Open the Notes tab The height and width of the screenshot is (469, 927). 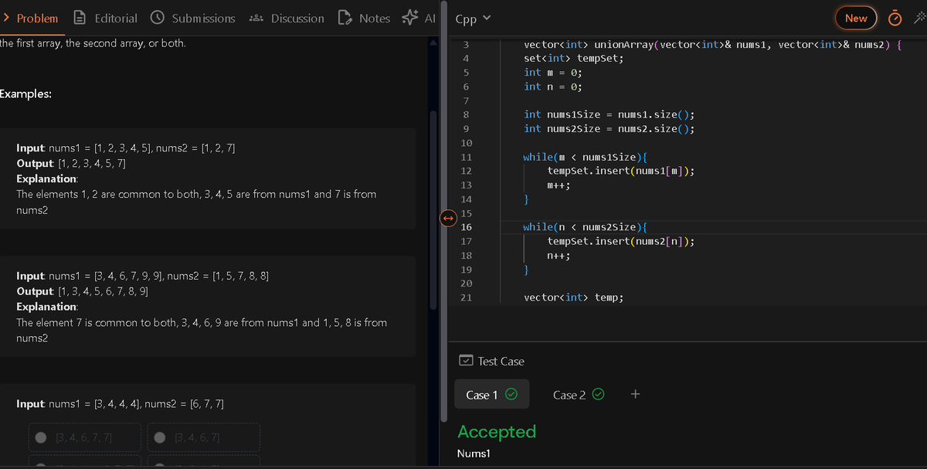365,18
